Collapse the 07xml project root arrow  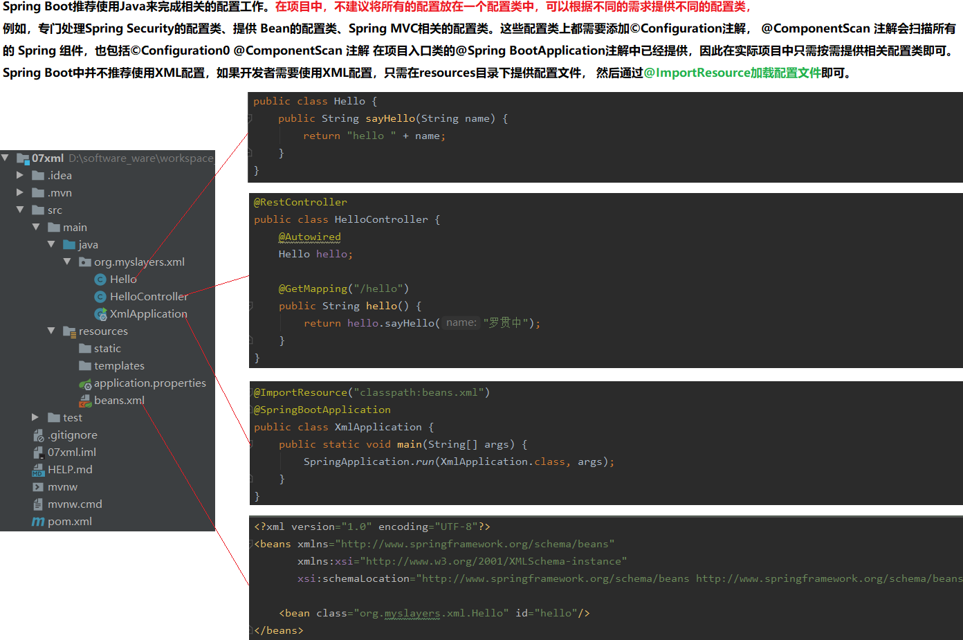click(x=6, y=158)
